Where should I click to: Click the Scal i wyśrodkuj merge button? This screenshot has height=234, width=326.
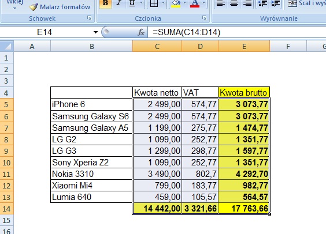click(x=307, y=3)
